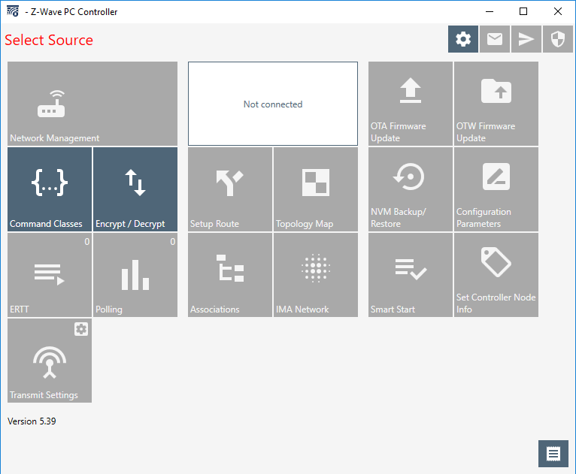
Task: Open the Associations tile
Action: [230, 275]
